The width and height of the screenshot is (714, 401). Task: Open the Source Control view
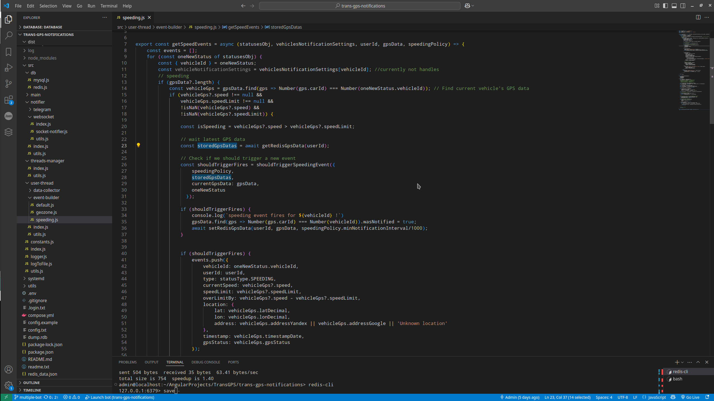tap(9, 84)
